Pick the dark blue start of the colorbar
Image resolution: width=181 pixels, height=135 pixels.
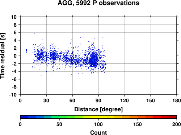pyautogui.click(x=24, y=117)
